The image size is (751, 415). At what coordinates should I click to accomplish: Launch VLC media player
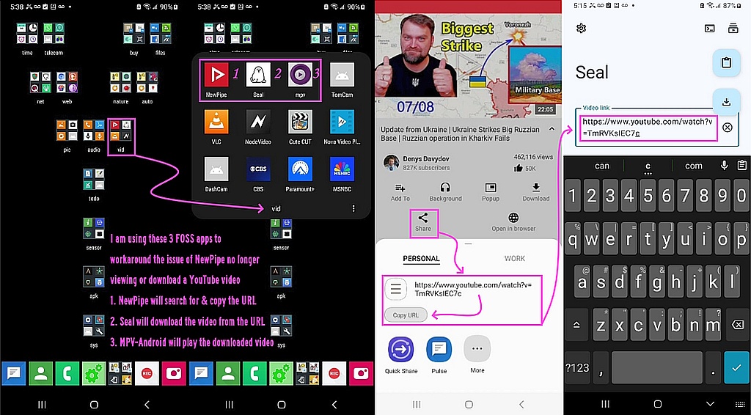click(216, 122)
